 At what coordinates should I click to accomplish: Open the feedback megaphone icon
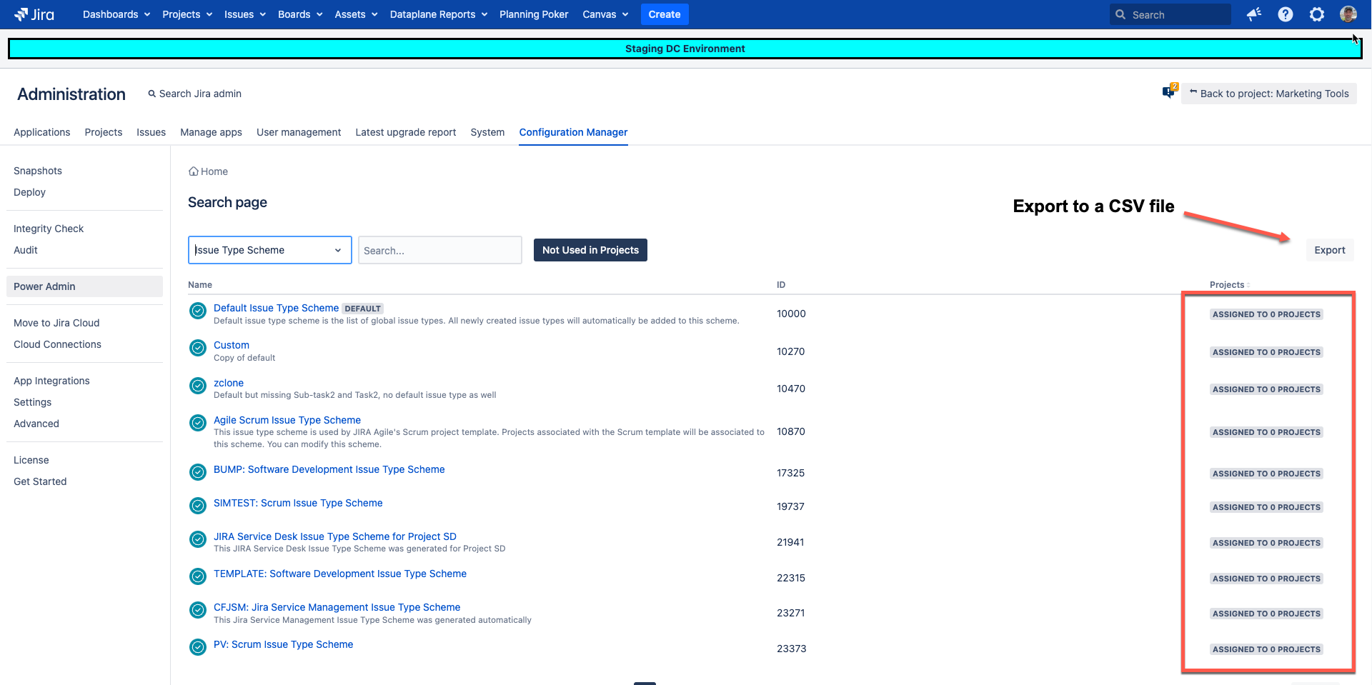pos(1253,14)
